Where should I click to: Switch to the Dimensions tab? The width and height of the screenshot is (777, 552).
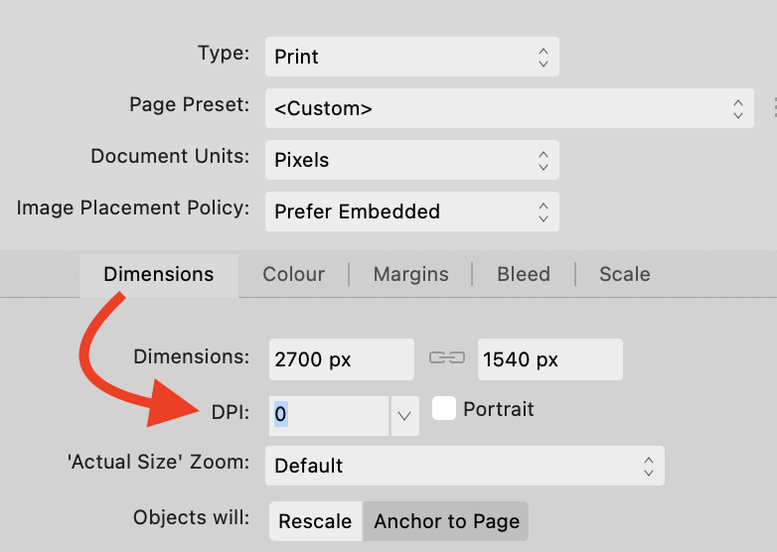tap(159, 275)
